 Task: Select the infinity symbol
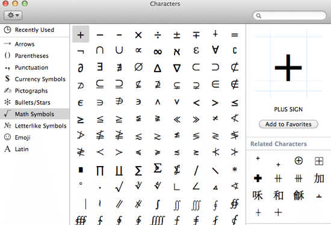pos(158,51)
